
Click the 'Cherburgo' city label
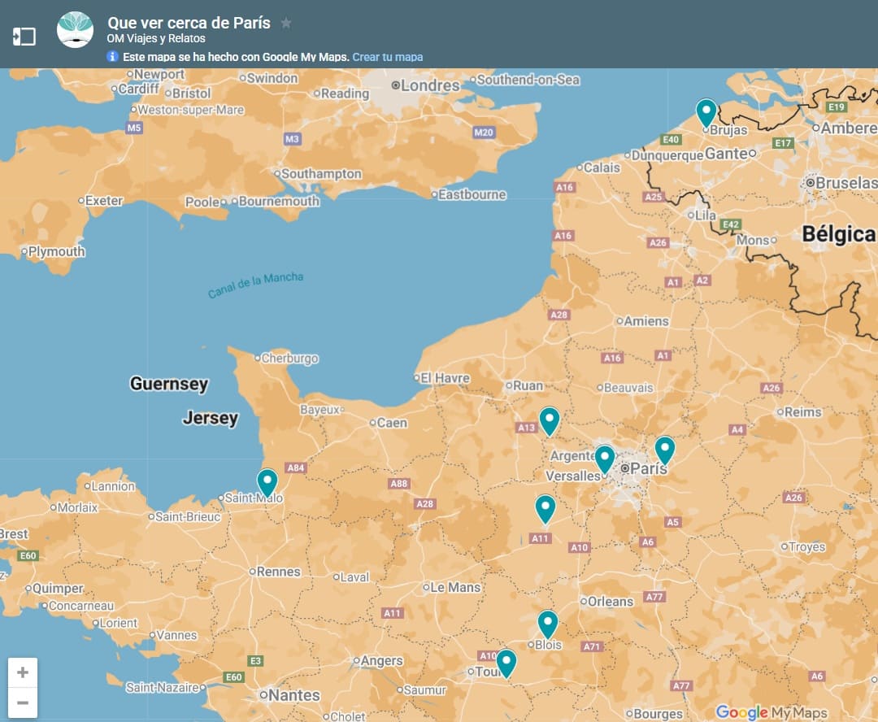point(290,358)
